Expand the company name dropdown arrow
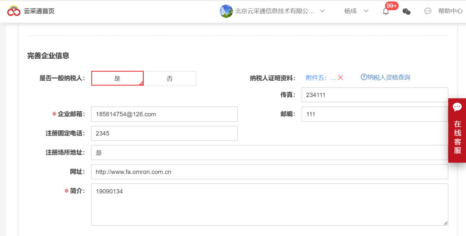Viewport: 466px width, 236px height. point(322,11)
